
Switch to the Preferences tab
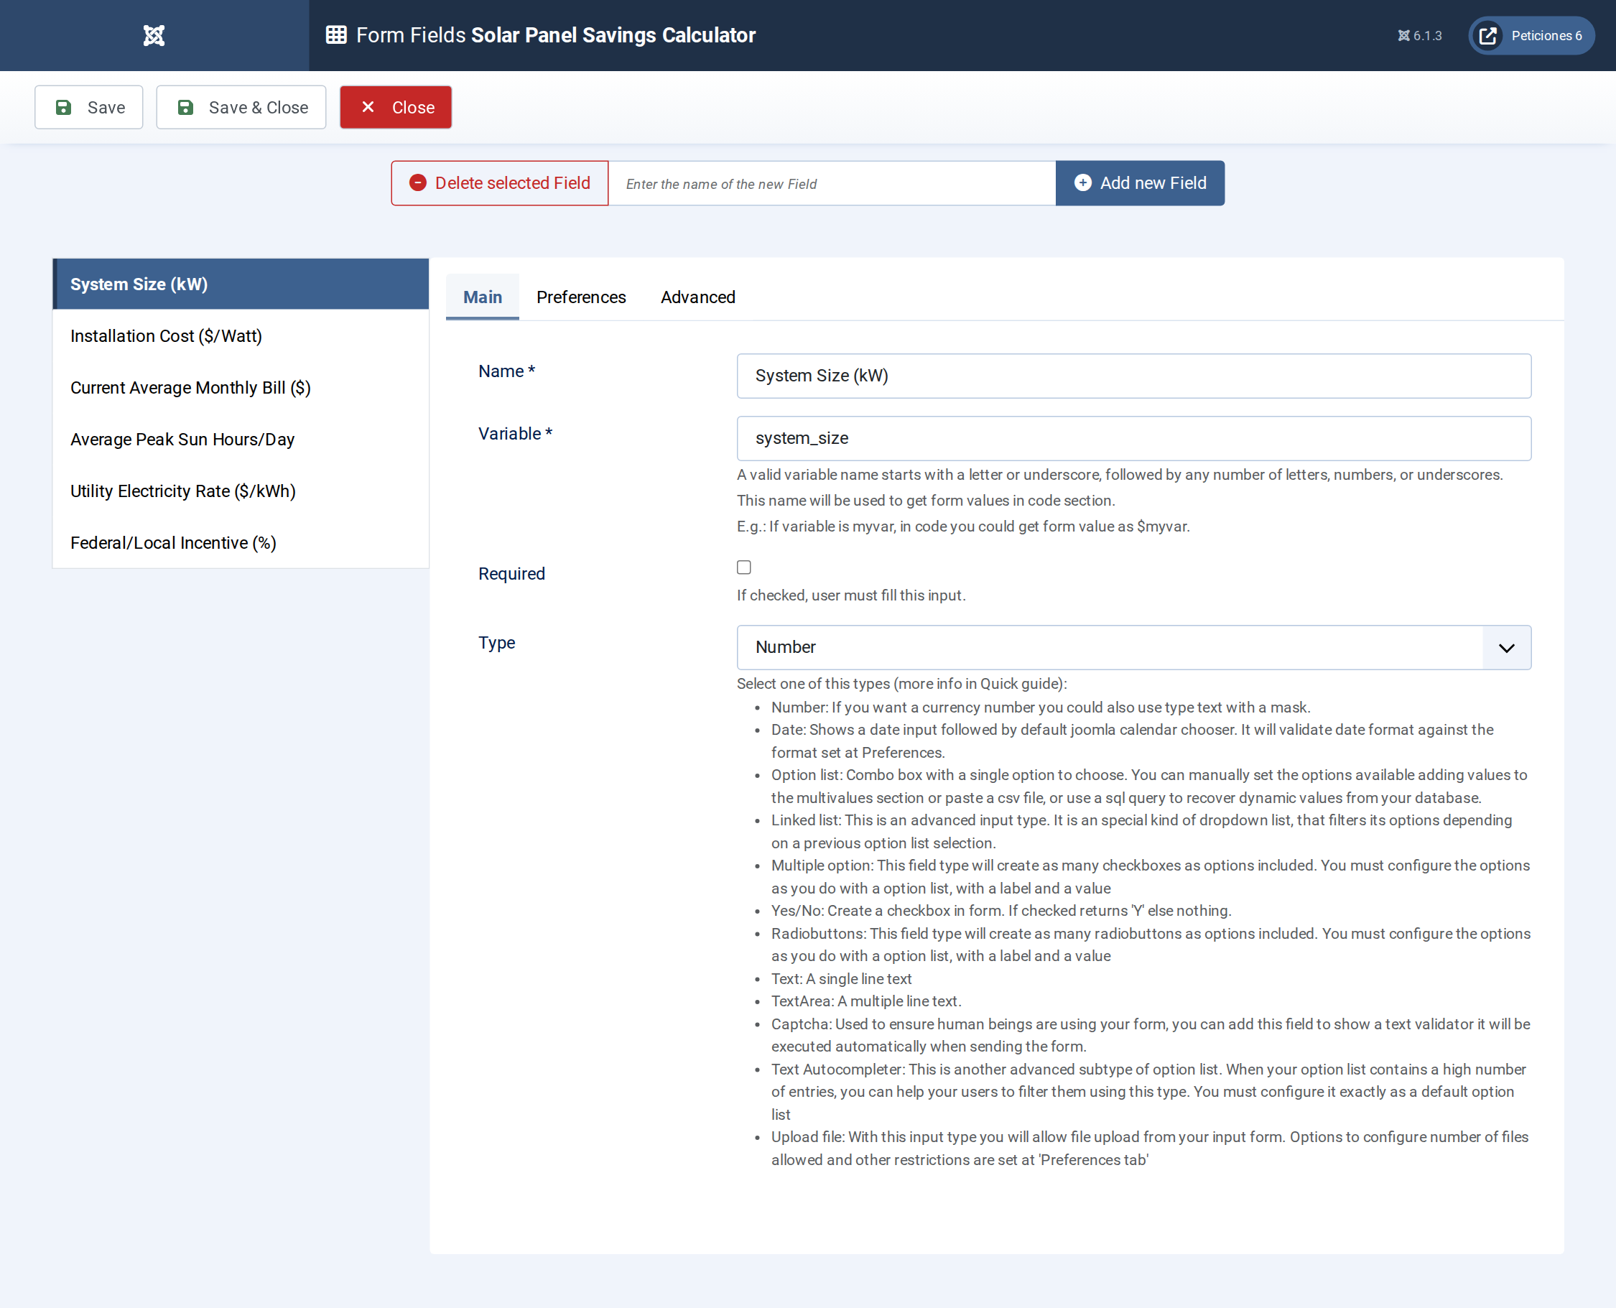581,297
